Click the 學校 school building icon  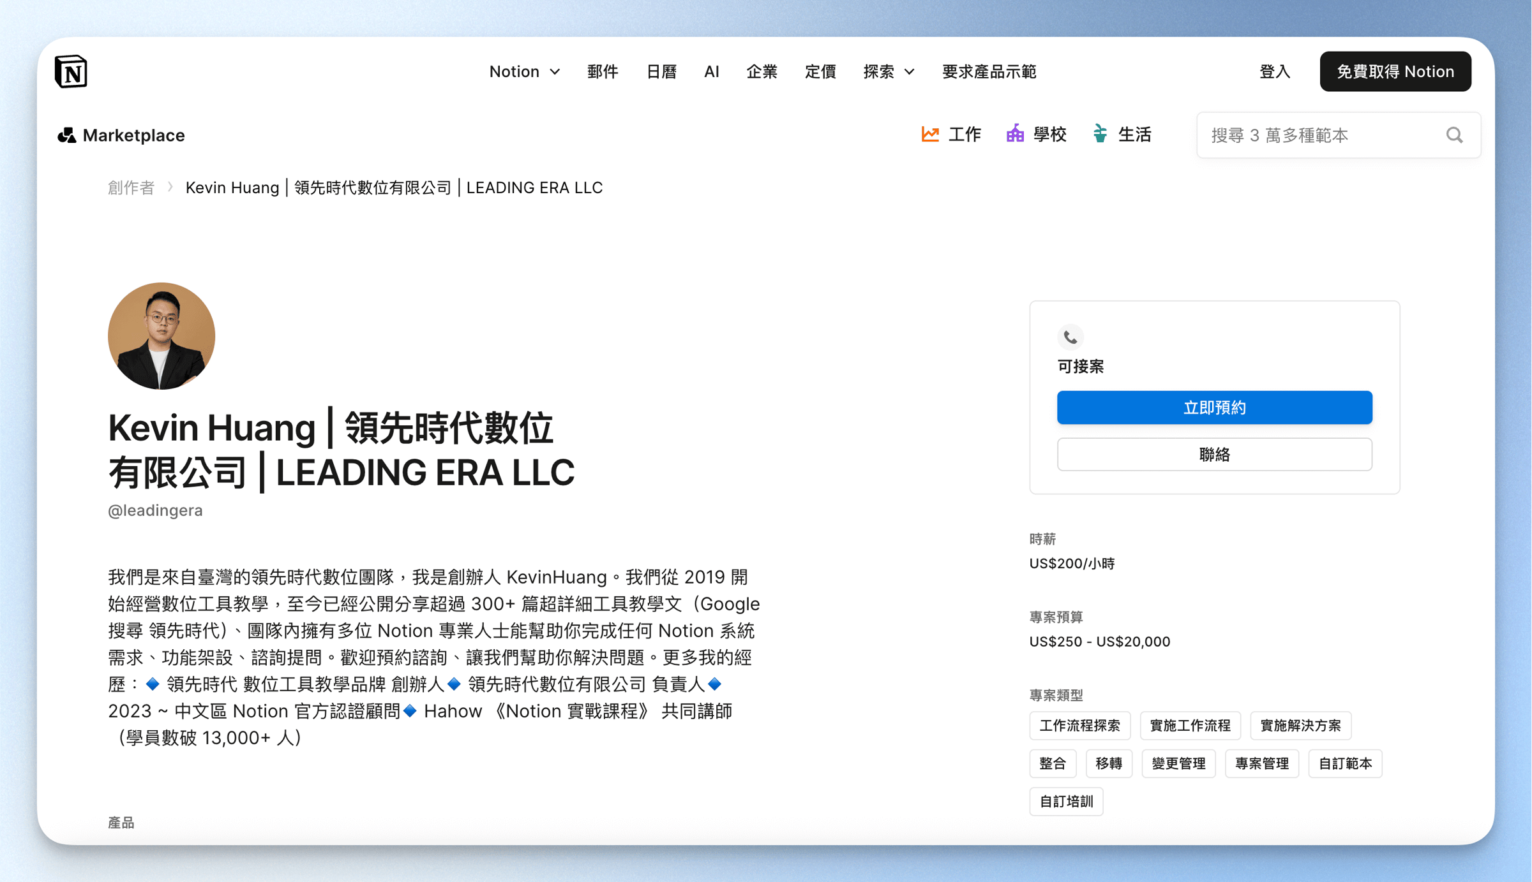(1015, 135)
